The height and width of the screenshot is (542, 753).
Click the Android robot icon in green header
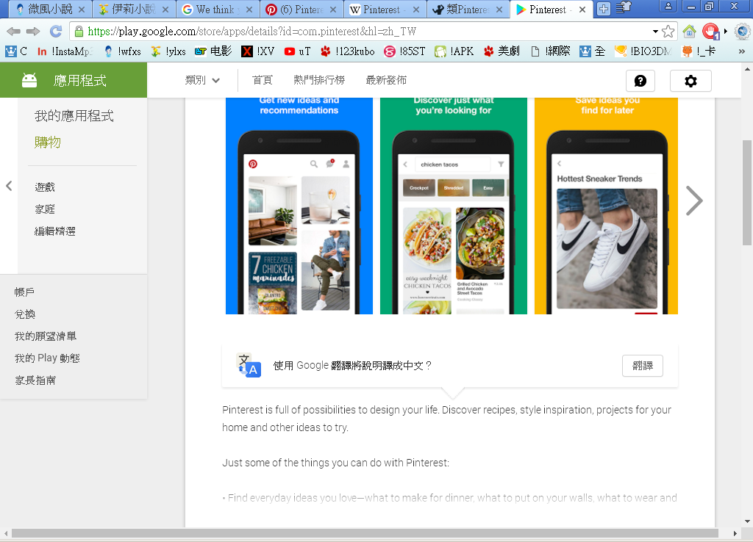(x=29, y=80)
